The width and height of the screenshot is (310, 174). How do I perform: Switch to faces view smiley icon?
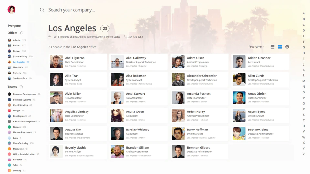(287, 47)
